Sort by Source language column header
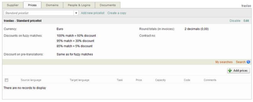 tap(31, 80)
